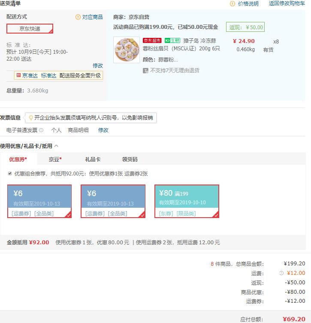Deselect the ¥80 满199 东券 coupon
The width and height of the screenshot is (311, 323).
187,201
